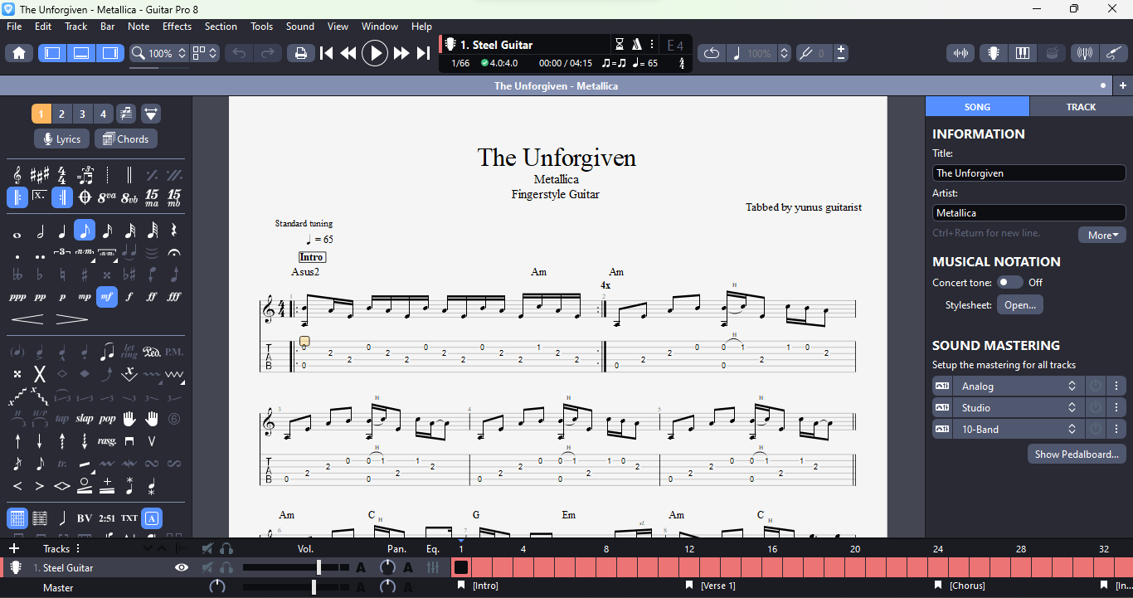The image size is (1133, 598).
Task: Select voice 2 in the edition palette
Action: tap(62, 114)
